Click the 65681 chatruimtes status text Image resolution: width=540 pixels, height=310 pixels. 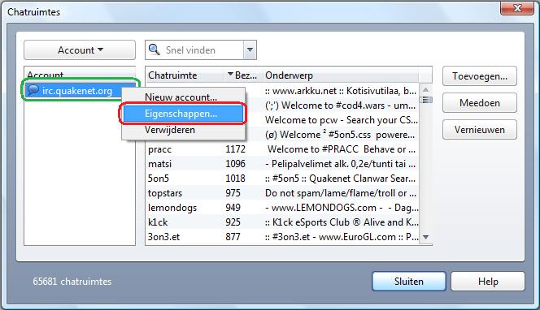[72, 282]
